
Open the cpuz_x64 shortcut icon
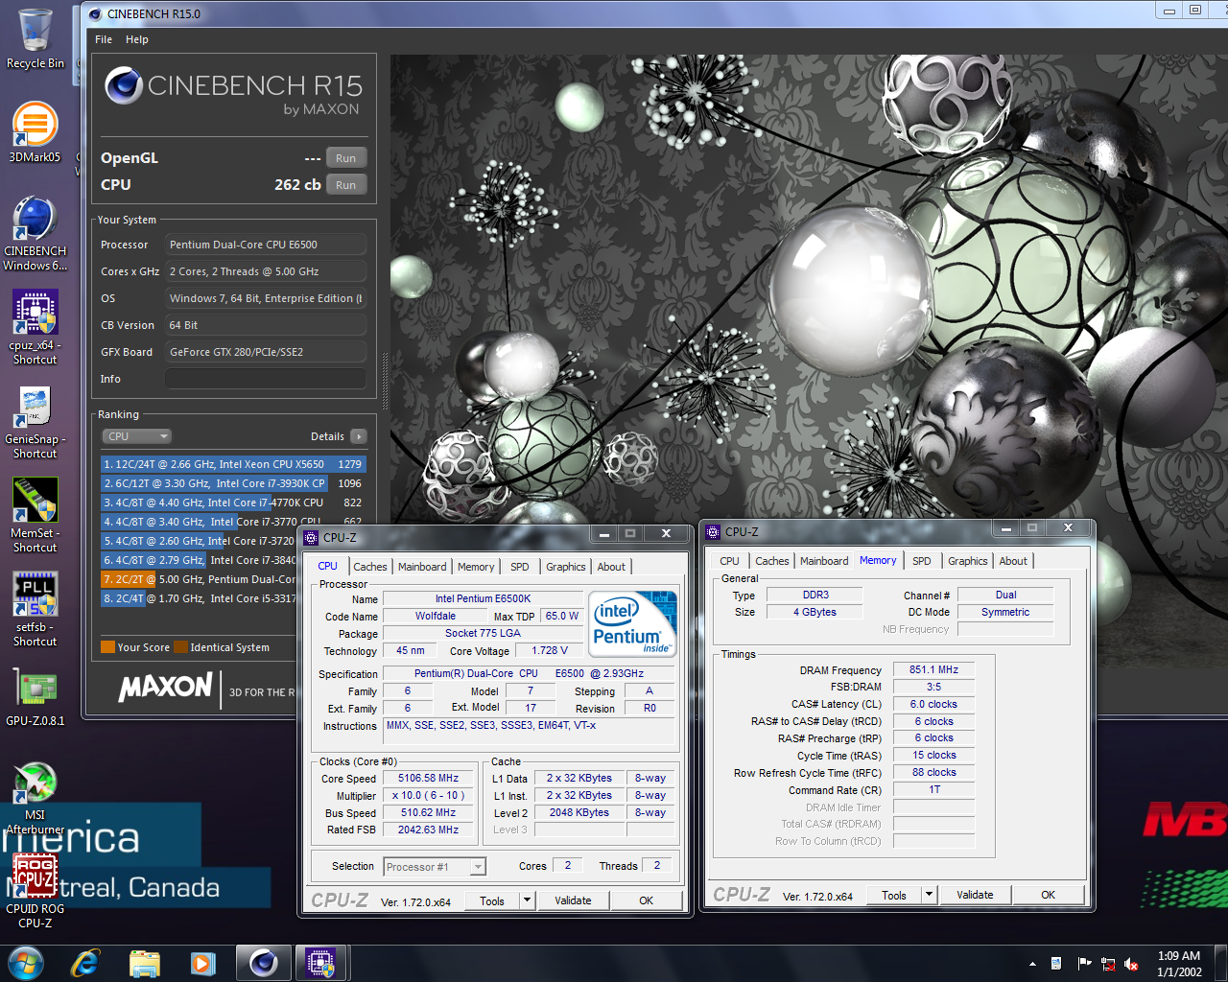pyautogui.click(x=35, y=327)
